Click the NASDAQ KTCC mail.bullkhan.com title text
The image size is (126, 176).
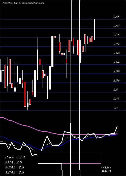click(23, 3)
